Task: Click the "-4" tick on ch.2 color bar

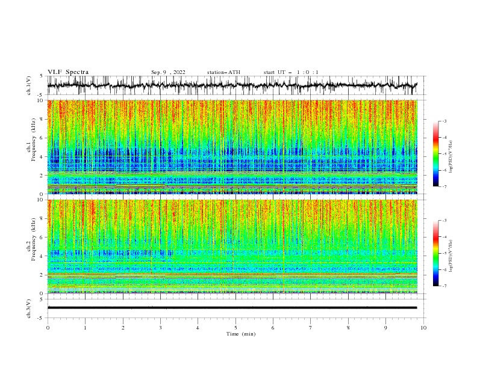Action: [x=444, y=237]
